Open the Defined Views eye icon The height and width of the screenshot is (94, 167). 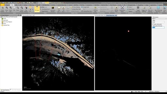116,9
